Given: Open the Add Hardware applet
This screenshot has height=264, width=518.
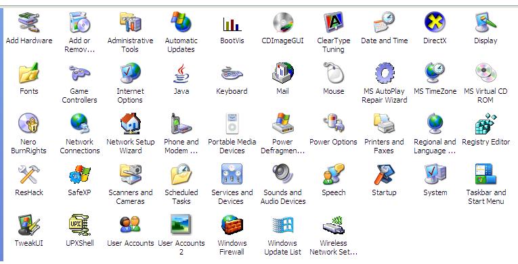Looking at the screenshot, I should pyautogui.click(x=28, y=23).
